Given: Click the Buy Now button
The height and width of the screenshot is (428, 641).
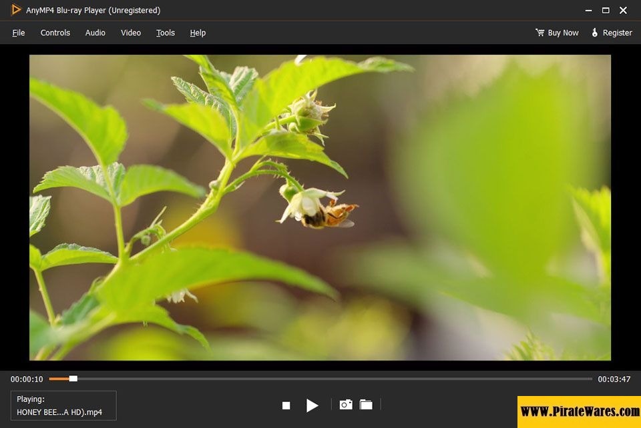Looking at the screenshot, I should click(563, 33).
